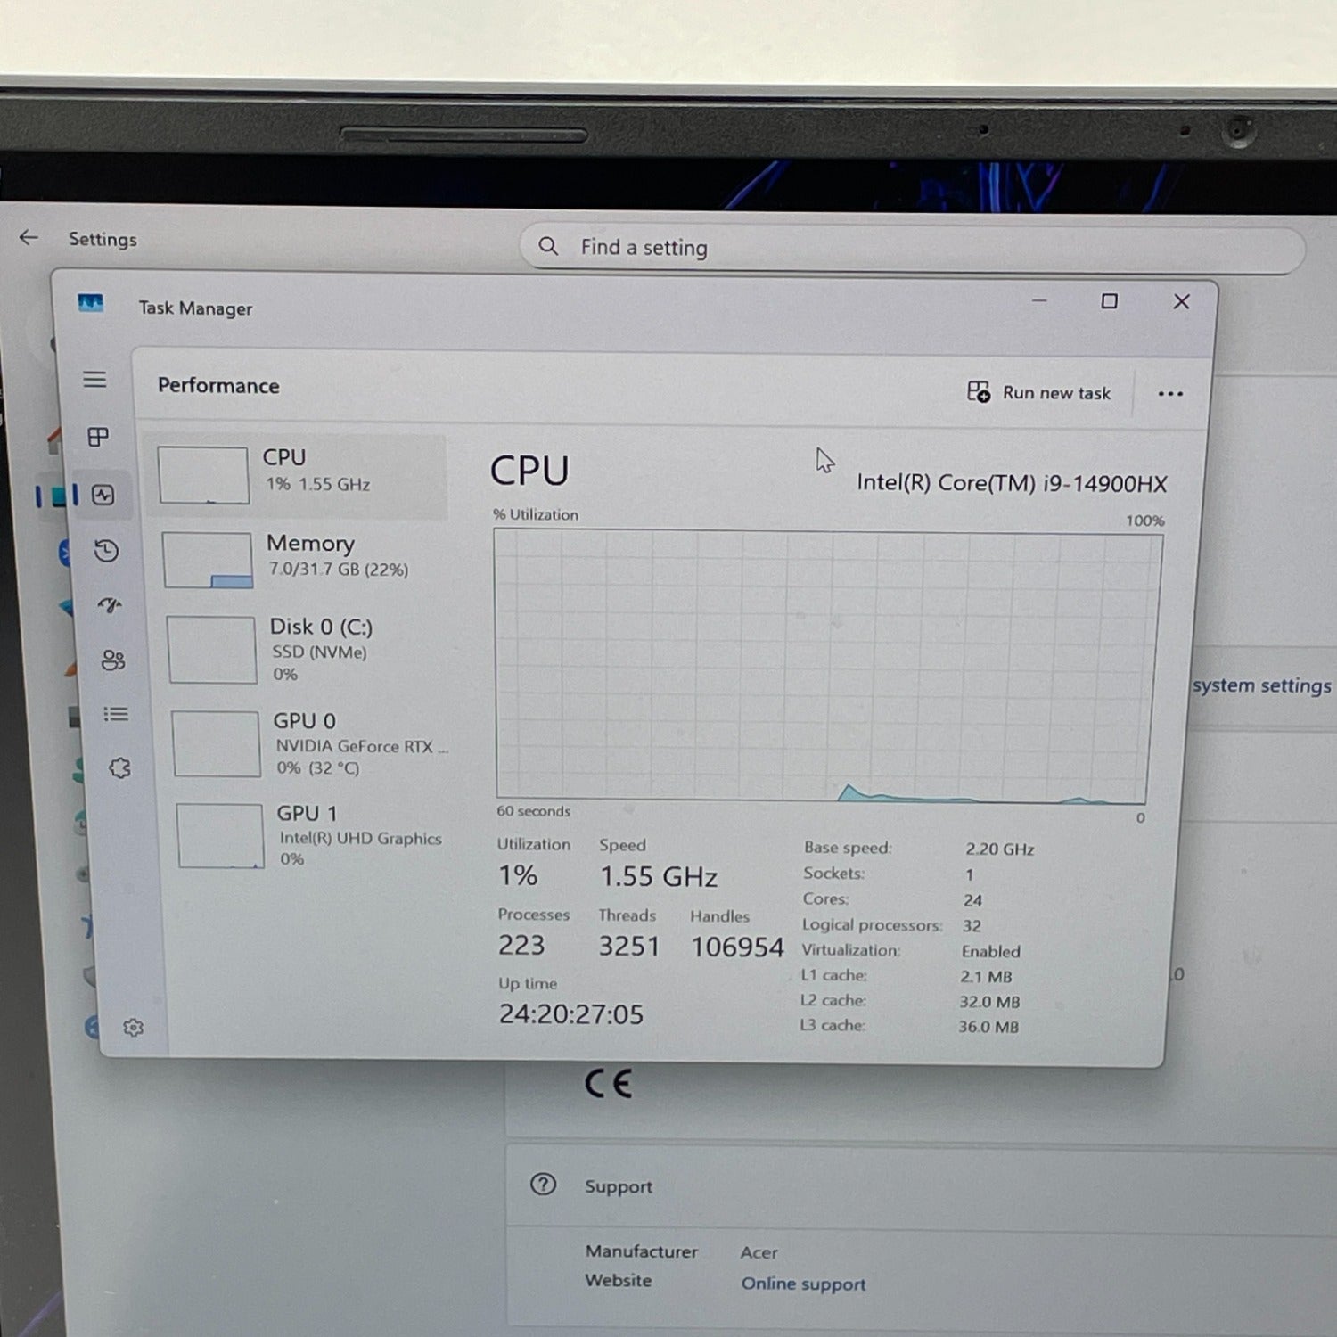Image resolution: width=1337 pixels, height=1337 pixels.
Task: Open the three-dot more options menu
Action: coord(1169,394)
